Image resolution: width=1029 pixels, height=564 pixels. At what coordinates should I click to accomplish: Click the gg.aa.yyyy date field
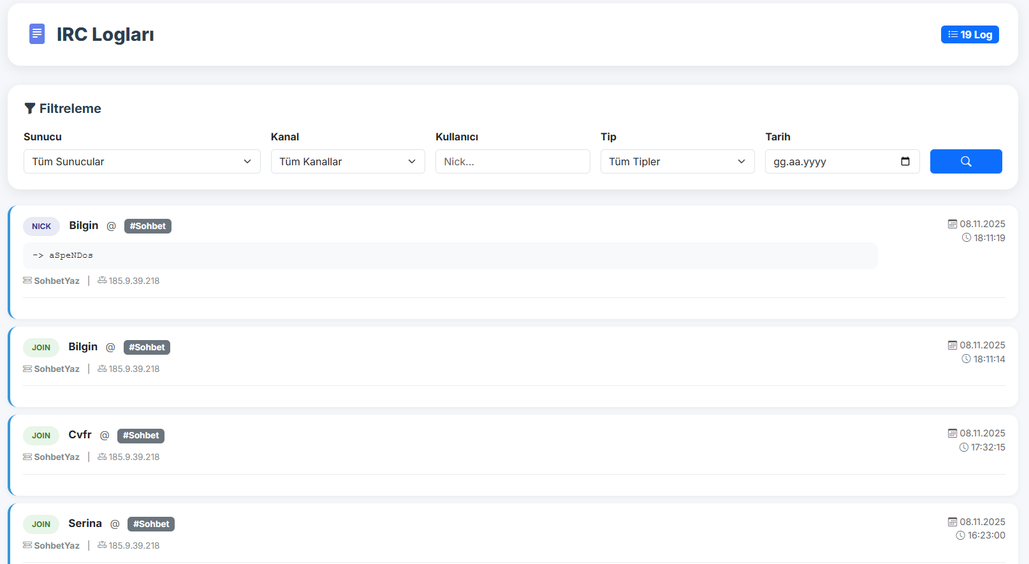click(829, 161)
